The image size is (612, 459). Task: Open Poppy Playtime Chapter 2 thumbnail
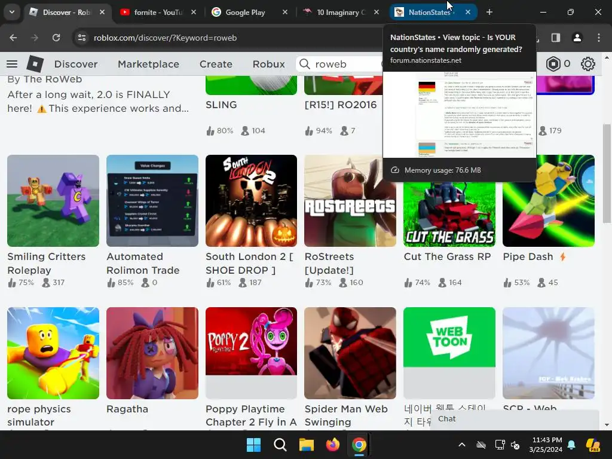pyautogui.click(x=252, y=353)
